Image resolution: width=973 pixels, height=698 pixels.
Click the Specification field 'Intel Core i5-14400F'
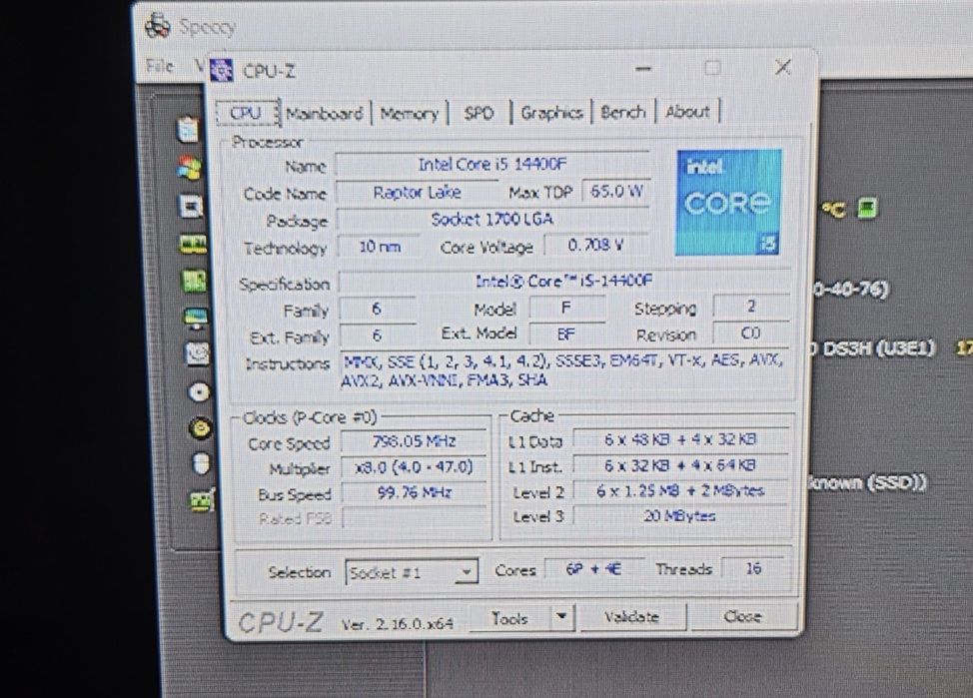coord(563,281)
